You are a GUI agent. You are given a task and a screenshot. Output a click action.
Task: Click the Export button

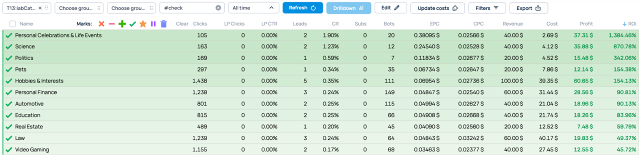click(529, 8)
